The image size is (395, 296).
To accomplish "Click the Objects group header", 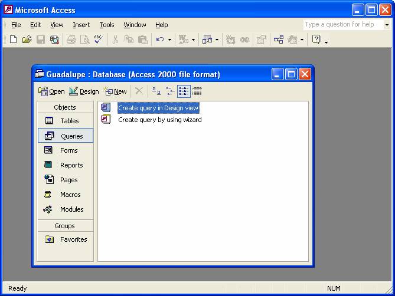I will coord(65,107).
